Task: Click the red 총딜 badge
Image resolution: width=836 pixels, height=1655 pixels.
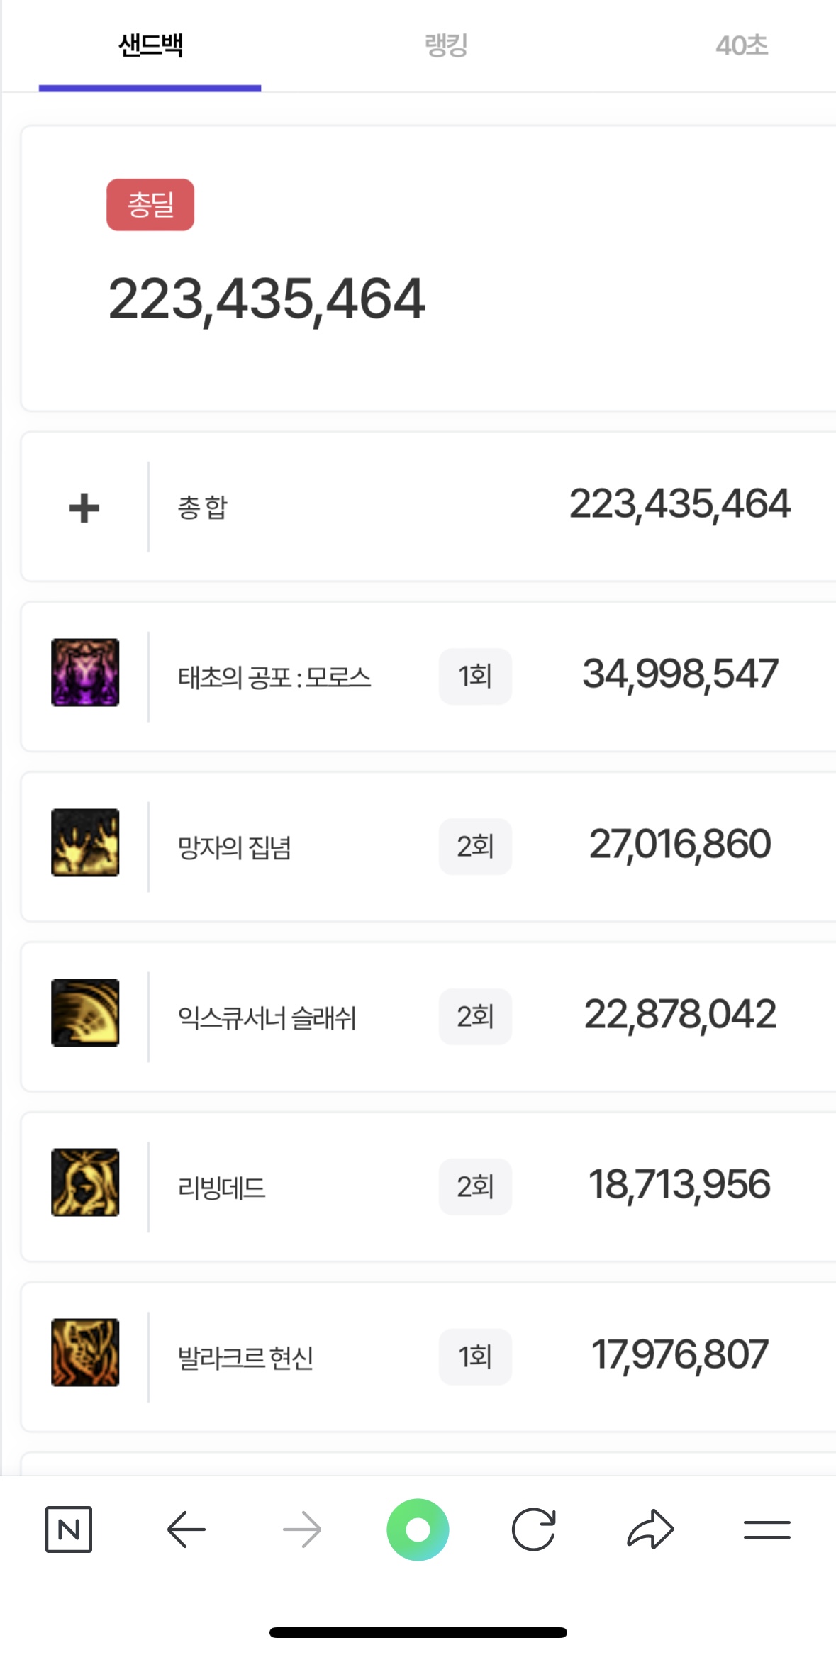Action: click(x=150, y=205)
